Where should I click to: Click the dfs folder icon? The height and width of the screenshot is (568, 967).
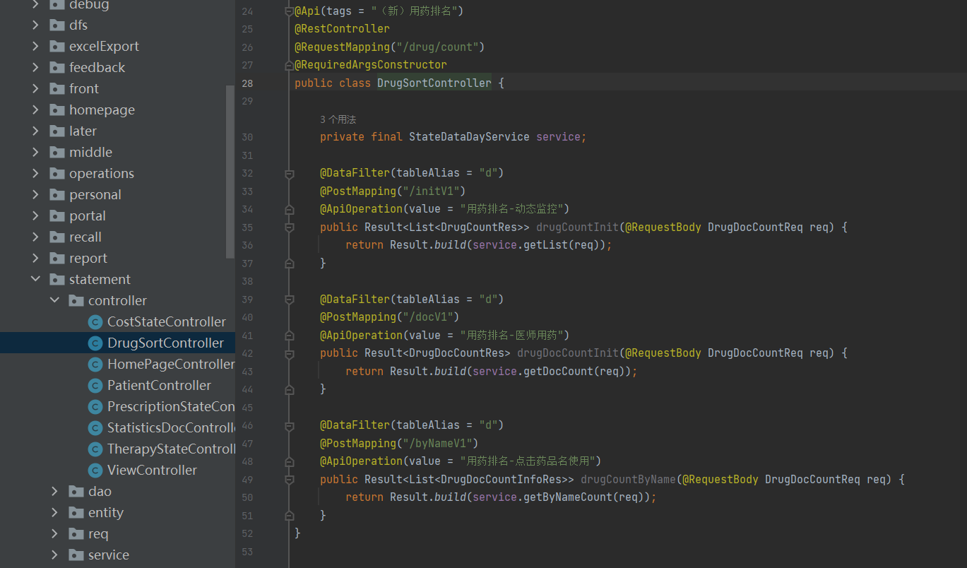coord(57,25)
